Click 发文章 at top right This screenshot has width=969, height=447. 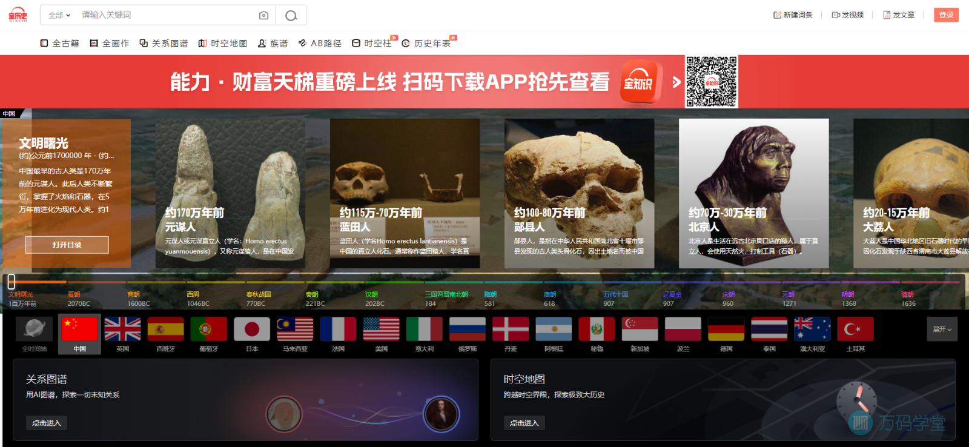(899, 15)
